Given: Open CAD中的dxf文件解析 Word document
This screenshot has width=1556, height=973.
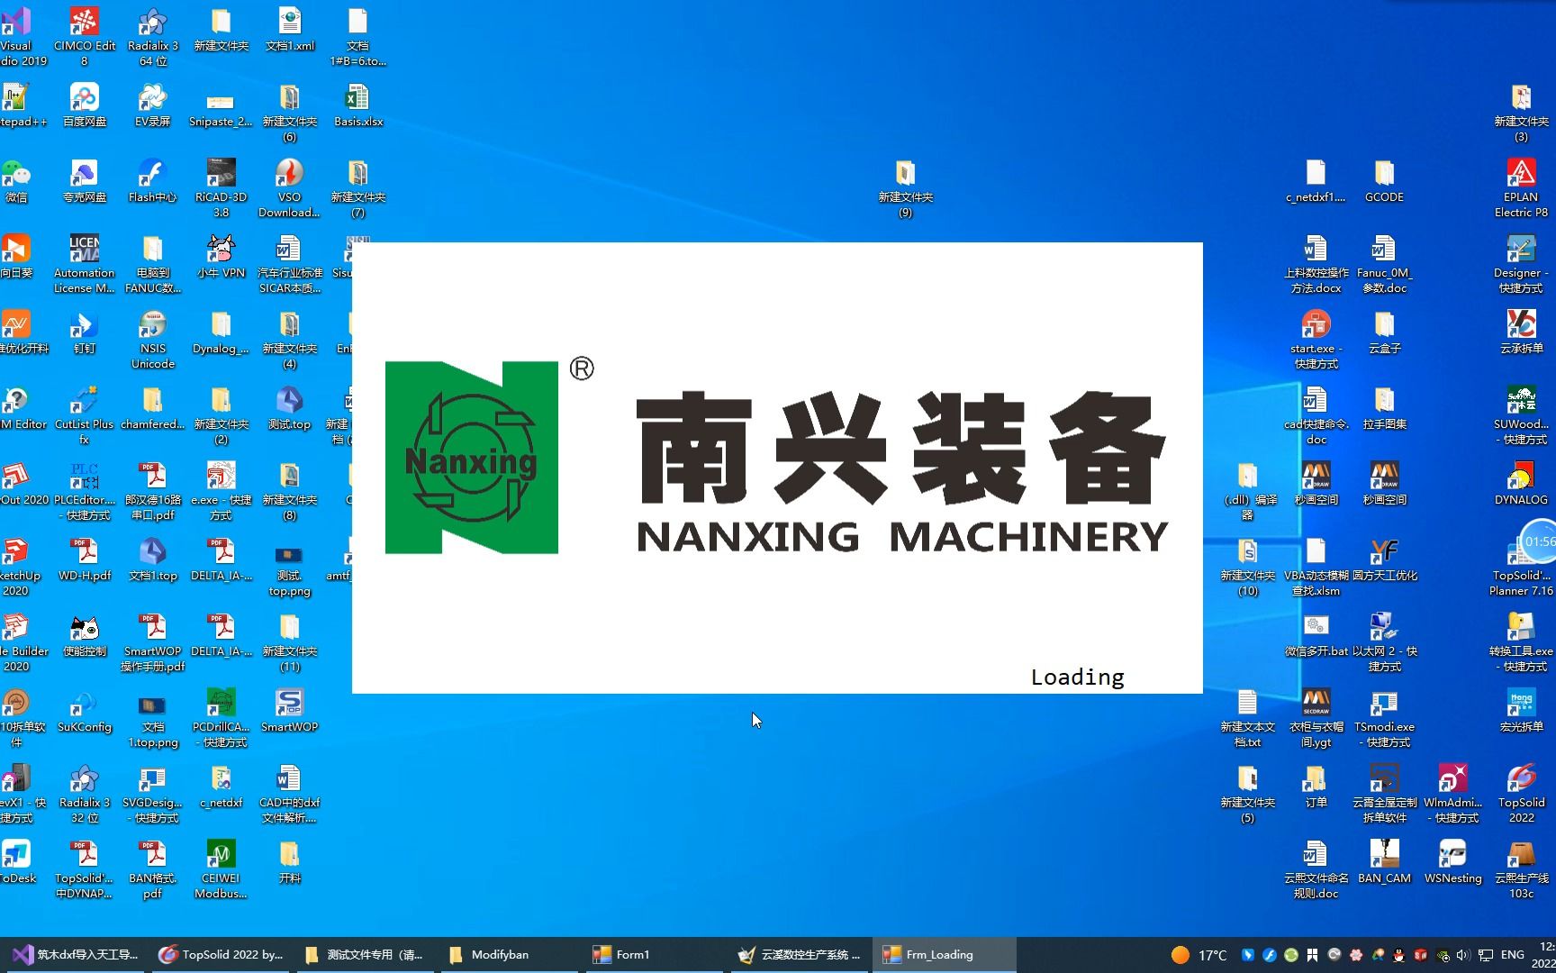Looking at the screenshot, I should [x=290, y=793].
